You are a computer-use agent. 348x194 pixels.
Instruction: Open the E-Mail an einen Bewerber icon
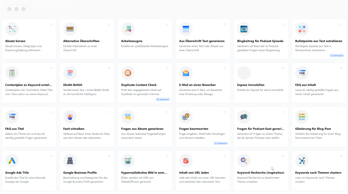[186, 73]
